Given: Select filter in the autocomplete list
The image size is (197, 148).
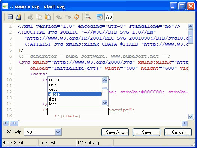Looking at the screenshot, I should coord(75,99).
